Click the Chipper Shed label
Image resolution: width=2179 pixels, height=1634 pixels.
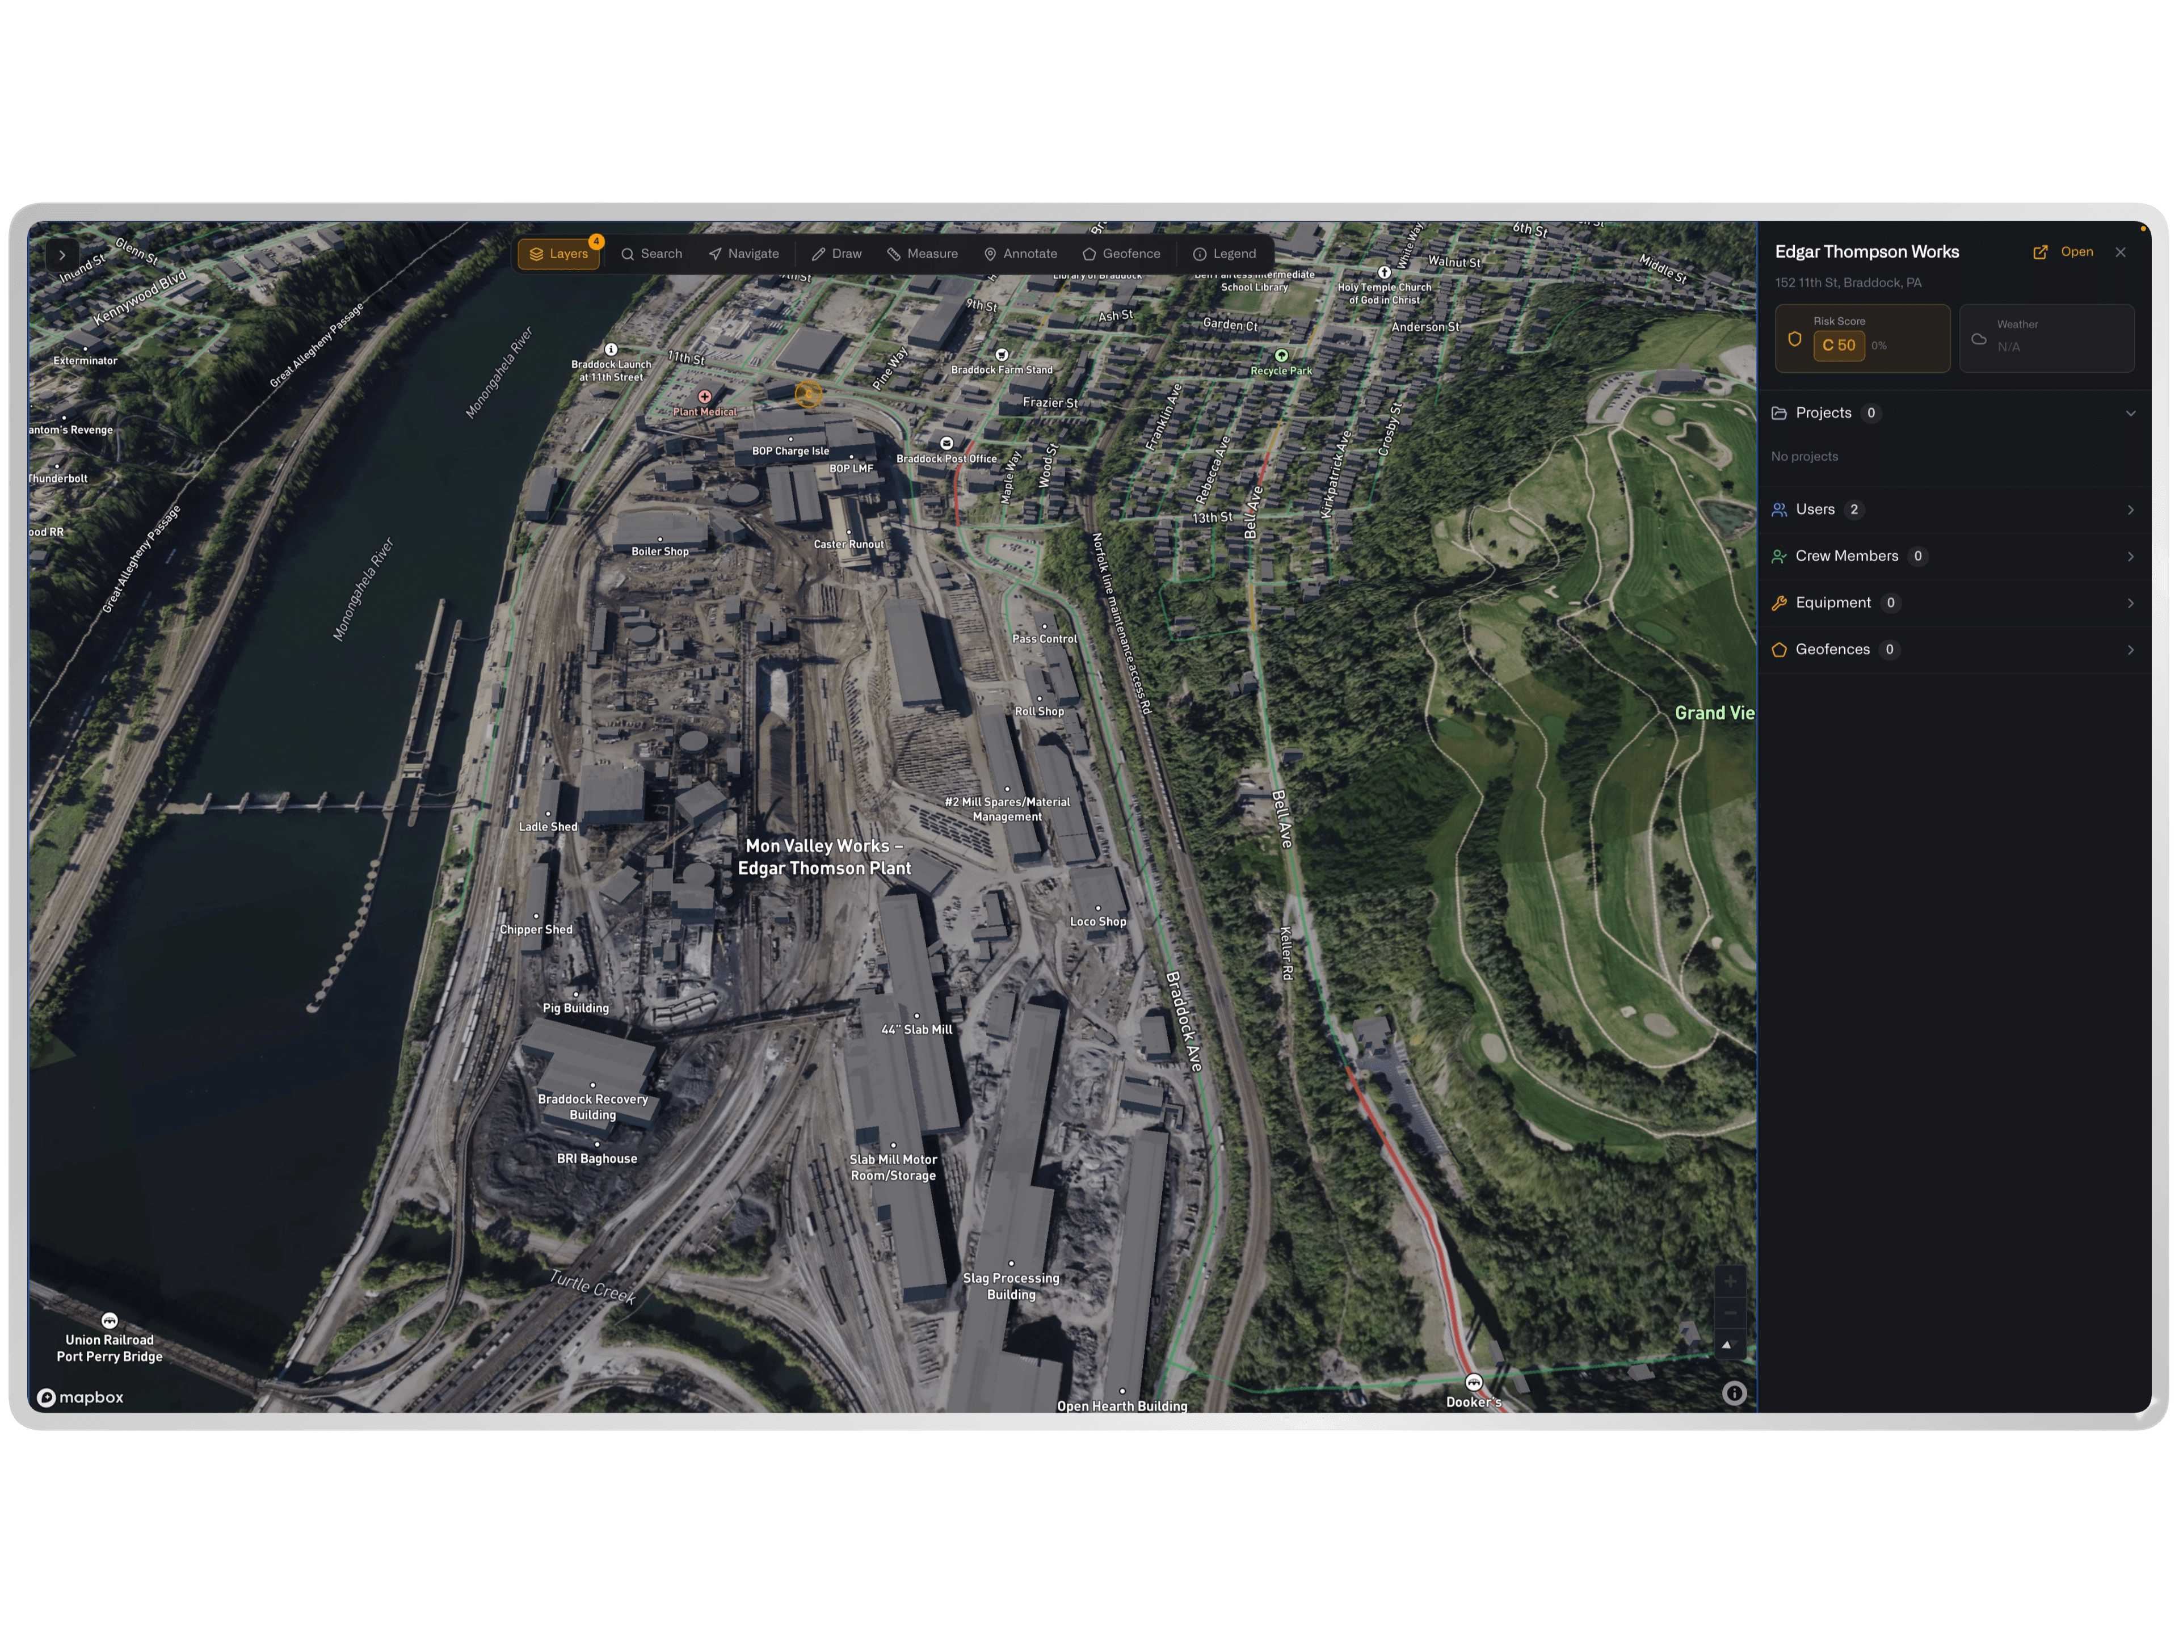pyautogui.click(x=536, y=930)
